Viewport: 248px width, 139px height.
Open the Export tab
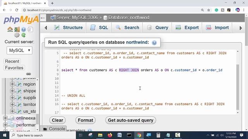point(187,27)
